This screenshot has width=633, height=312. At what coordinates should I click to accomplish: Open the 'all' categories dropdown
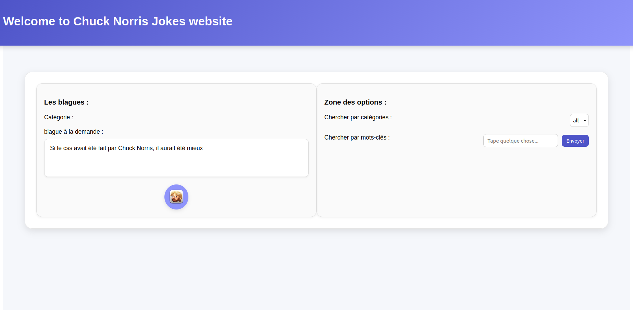coord(579,120)
